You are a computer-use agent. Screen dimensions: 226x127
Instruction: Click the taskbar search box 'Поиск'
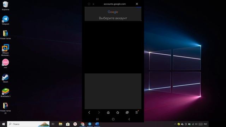click(28, 124)
